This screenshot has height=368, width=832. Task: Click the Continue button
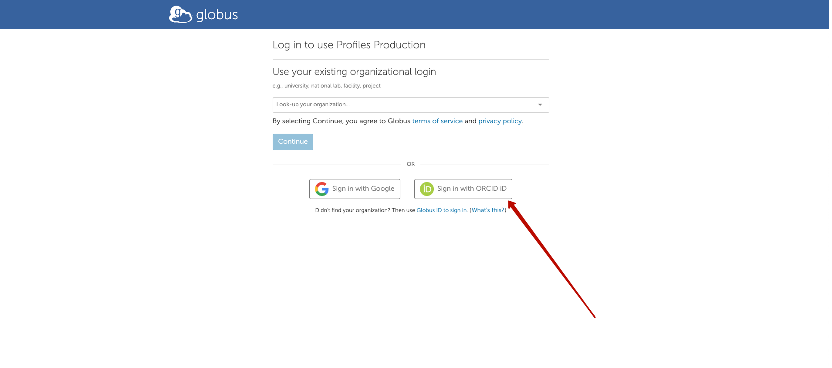click(293, 142)
